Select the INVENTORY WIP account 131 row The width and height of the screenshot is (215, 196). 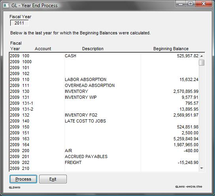point(104,97)
